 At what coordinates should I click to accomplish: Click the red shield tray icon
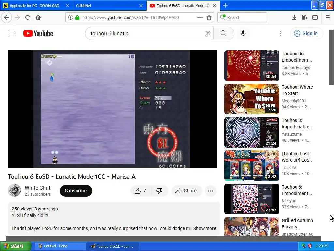pos(310,246)
